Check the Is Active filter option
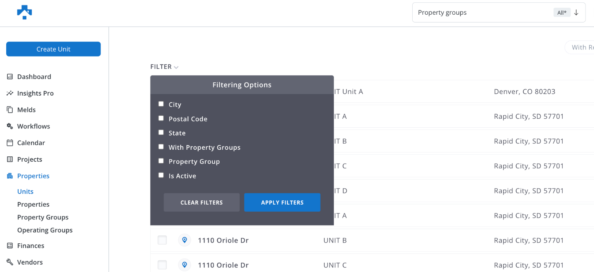 (x=161, y=175)
